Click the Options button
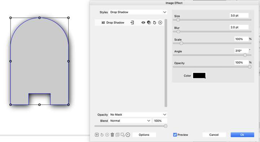260x142 pixels. 144,135
